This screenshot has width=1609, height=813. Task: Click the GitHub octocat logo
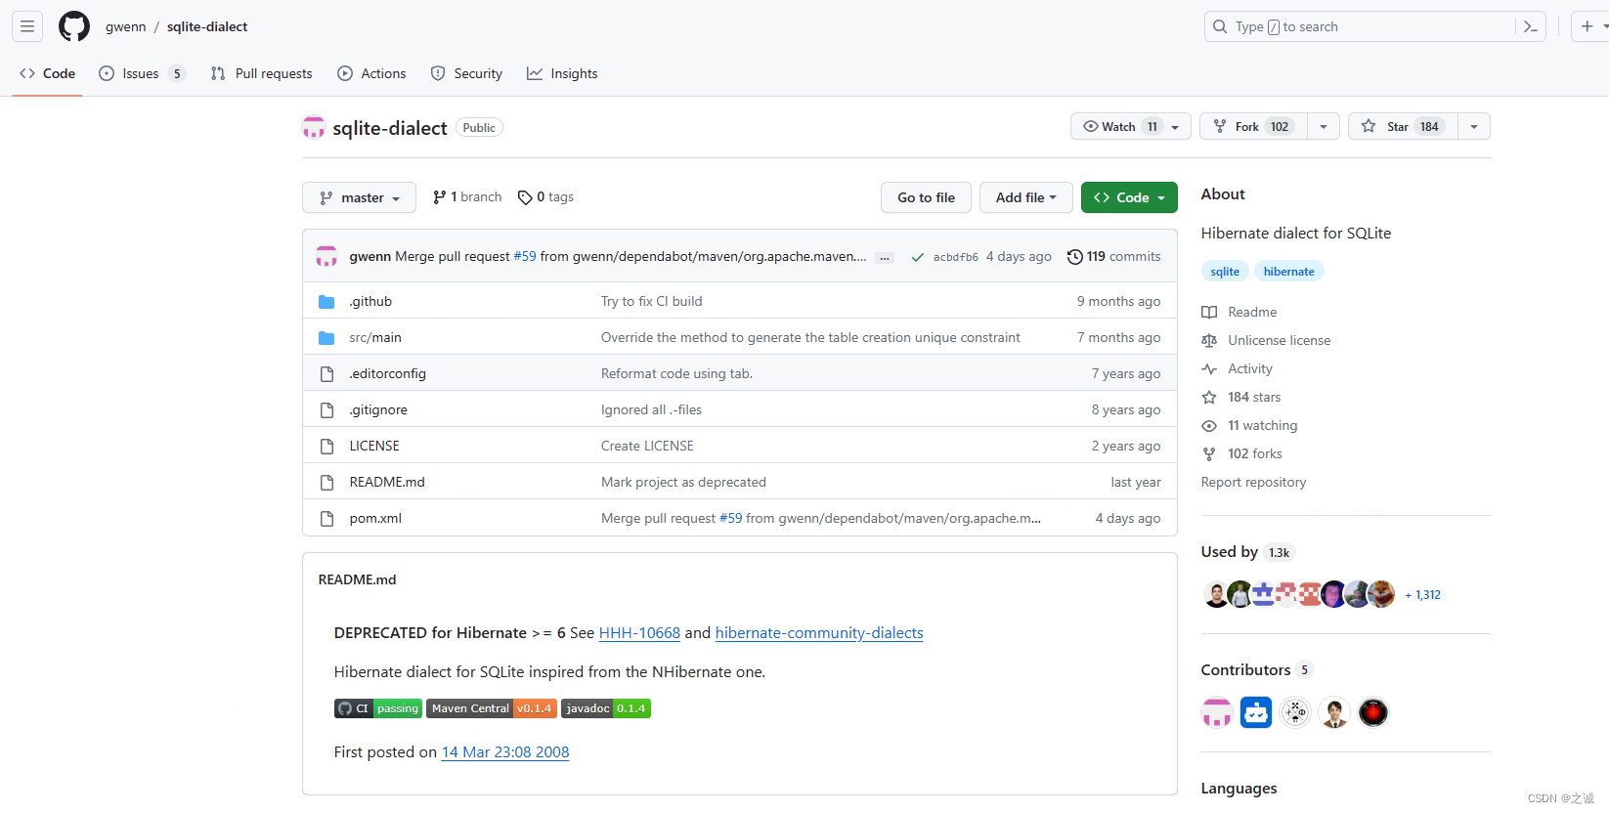pos(74,26)
